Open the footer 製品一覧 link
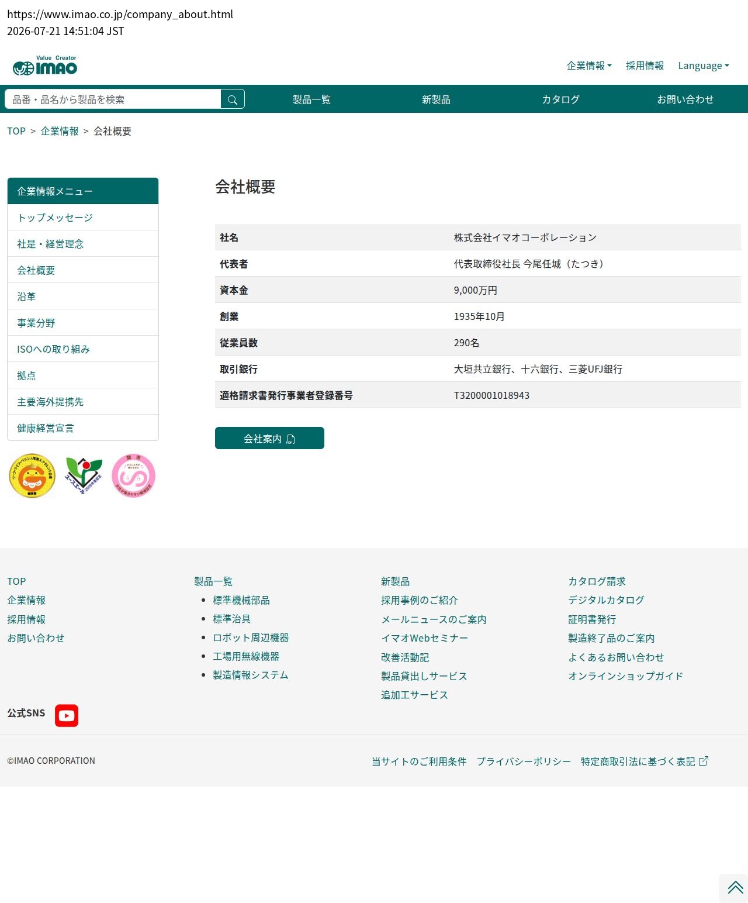This screenshot has width=748, height=903. tap(213, 581)
